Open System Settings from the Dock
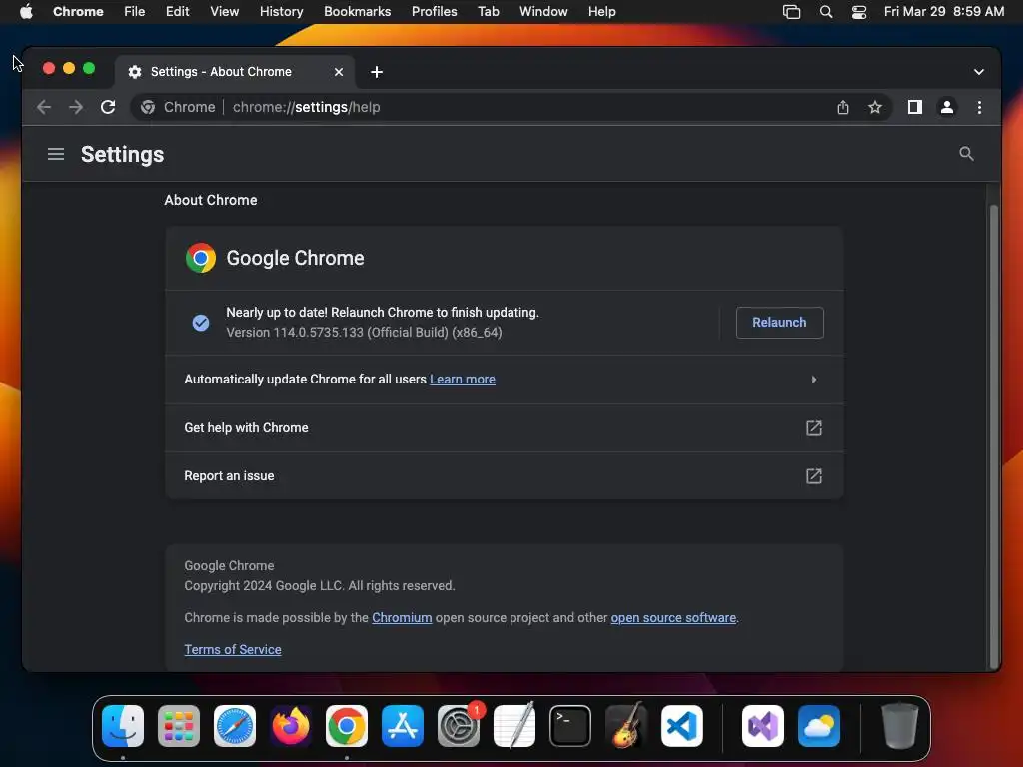The width and height of the screenshot is (1023, 767). point(458,726)
